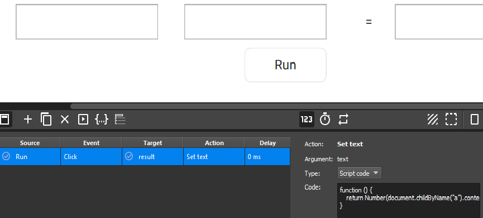The image size is (483, 218).
Task: Toggle the 123 numbering icon
Action: pyautogui.click(x=307, y=119)
